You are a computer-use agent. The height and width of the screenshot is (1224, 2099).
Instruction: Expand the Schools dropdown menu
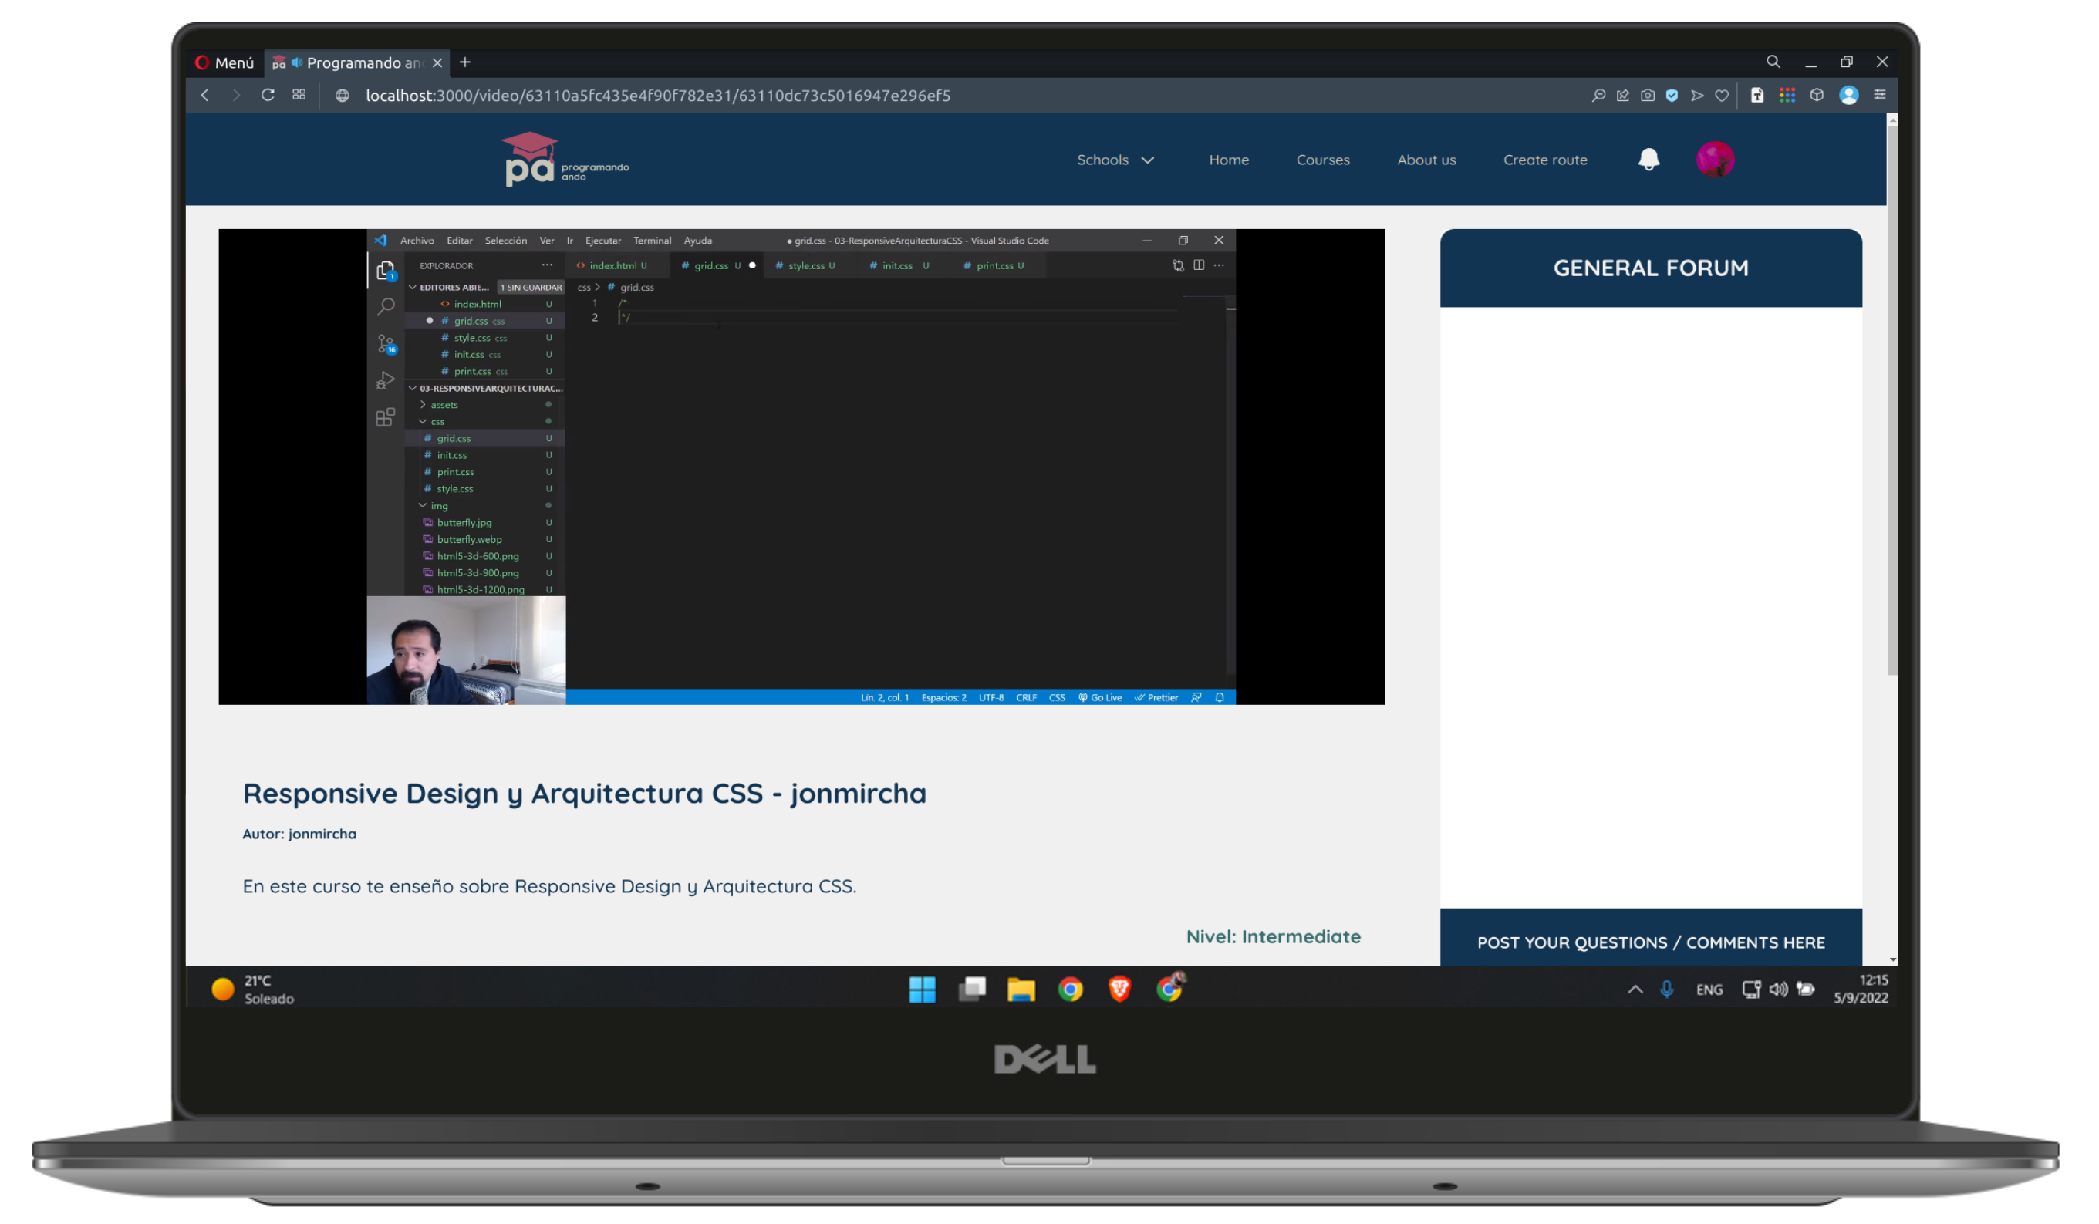tap(1115, 160)
